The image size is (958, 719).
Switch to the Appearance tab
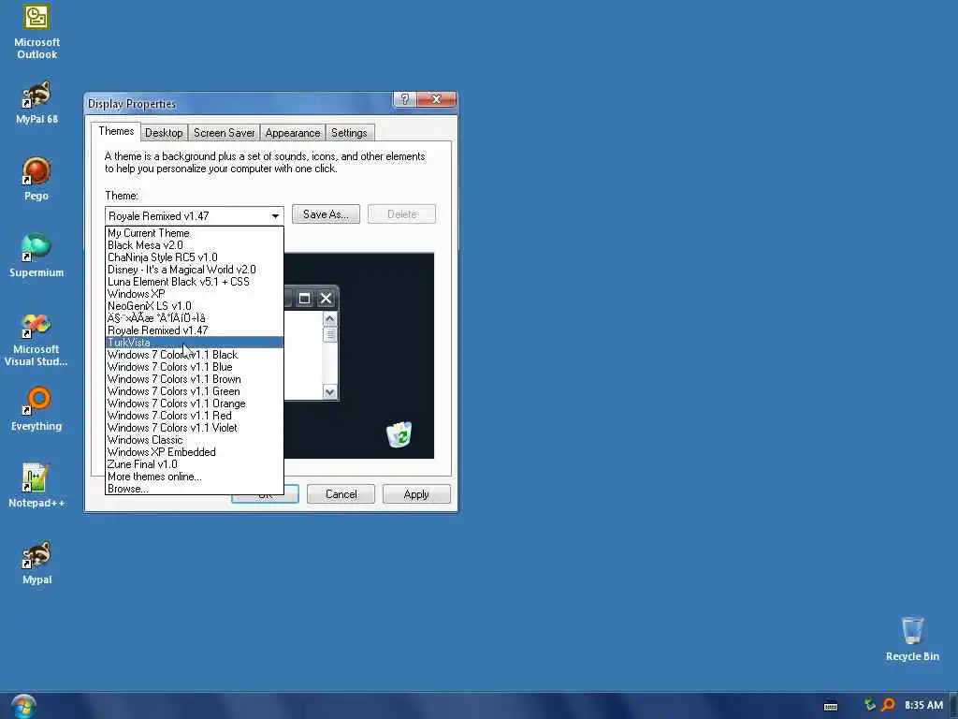tap(293, 133)
